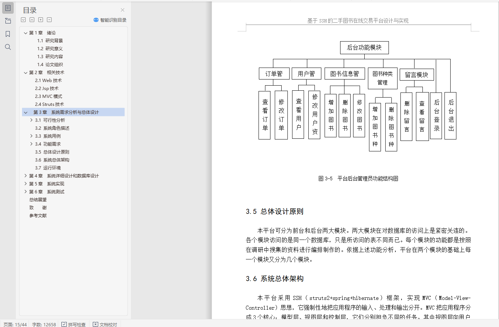Click the boxed plus icon under 目录
This screenshot has width=499, height=327.
(x=41, y=20)
